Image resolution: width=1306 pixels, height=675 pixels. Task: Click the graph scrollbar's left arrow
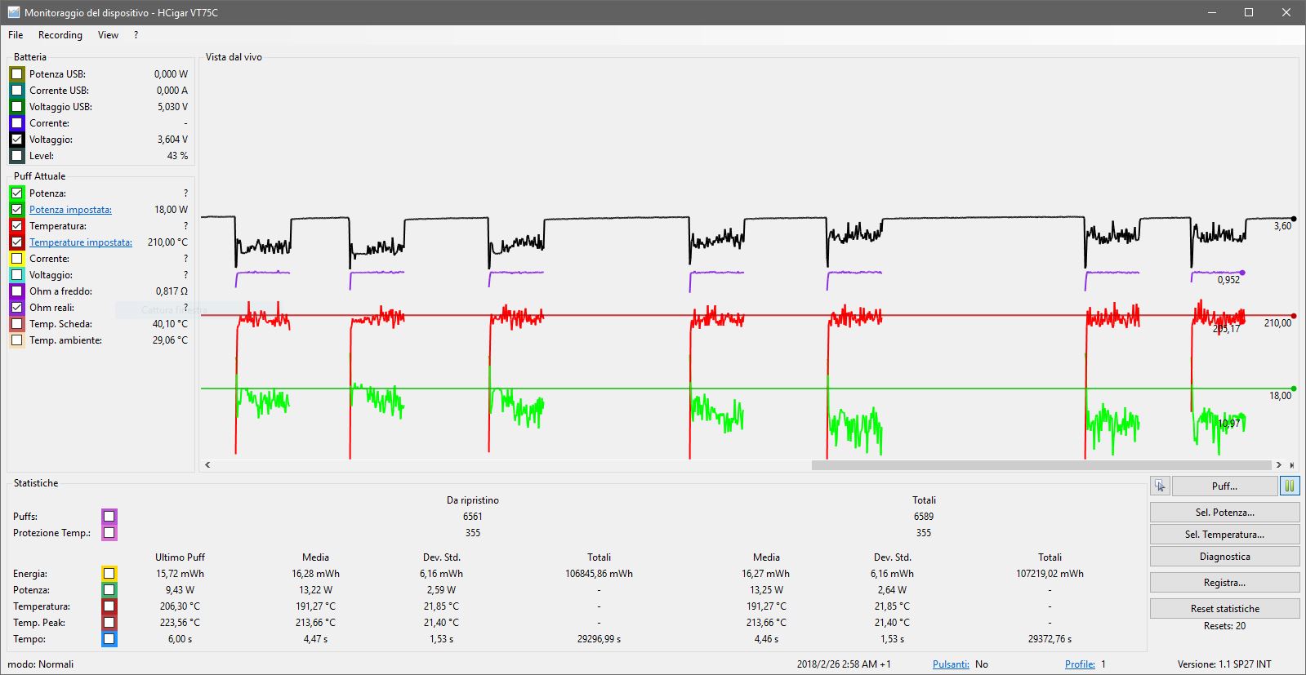(208, 465)
